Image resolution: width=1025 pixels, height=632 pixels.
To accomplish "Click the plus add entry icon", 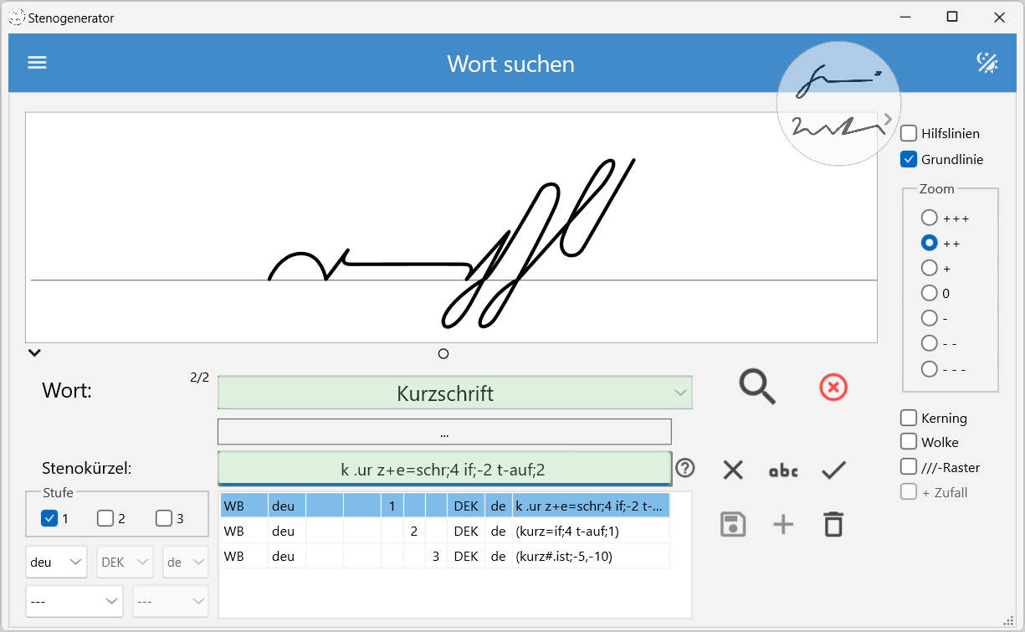I will pos(783,525).
